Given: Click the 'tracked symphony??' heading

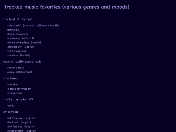Looking at the screenshot, I should point(18,99).
